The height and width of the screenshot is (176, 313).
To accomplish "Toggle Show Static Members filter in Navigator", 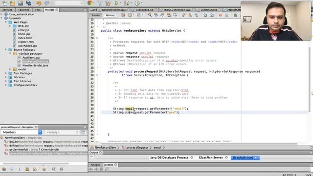I will [x=20, y=169].
